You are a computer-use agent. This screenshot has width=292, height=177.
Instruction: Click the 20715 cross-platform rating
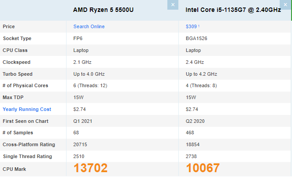click(80, 144)
